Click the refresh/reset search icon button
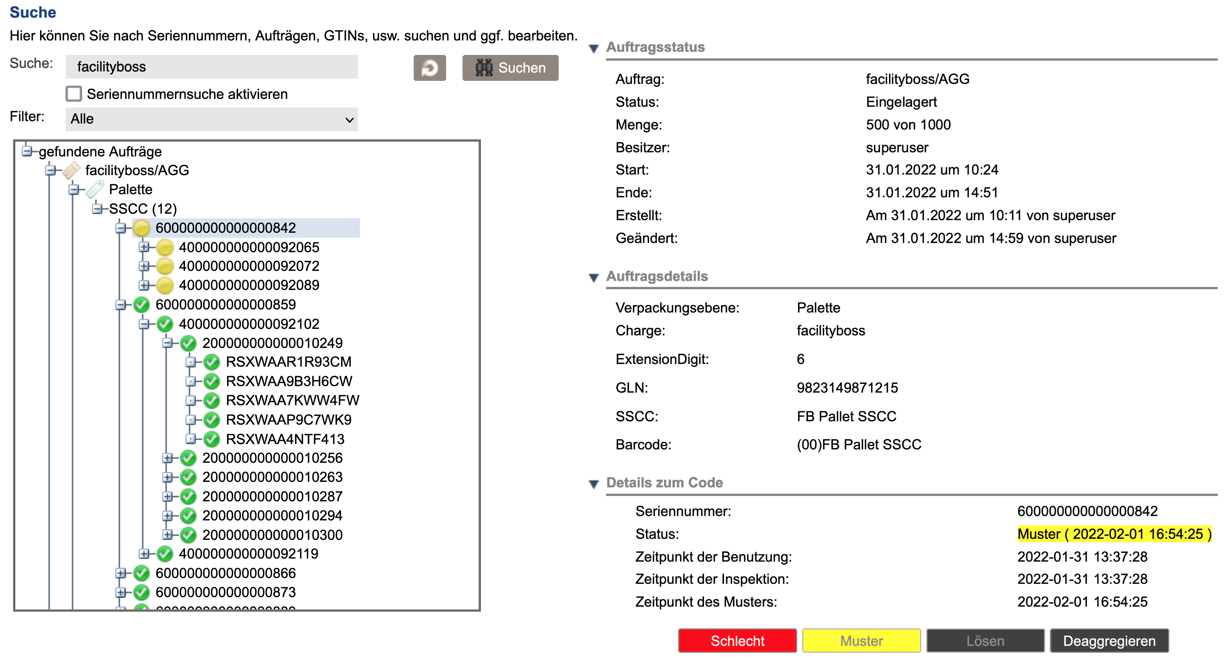The height and width of the screenshot is (657, 1225). 429,68
